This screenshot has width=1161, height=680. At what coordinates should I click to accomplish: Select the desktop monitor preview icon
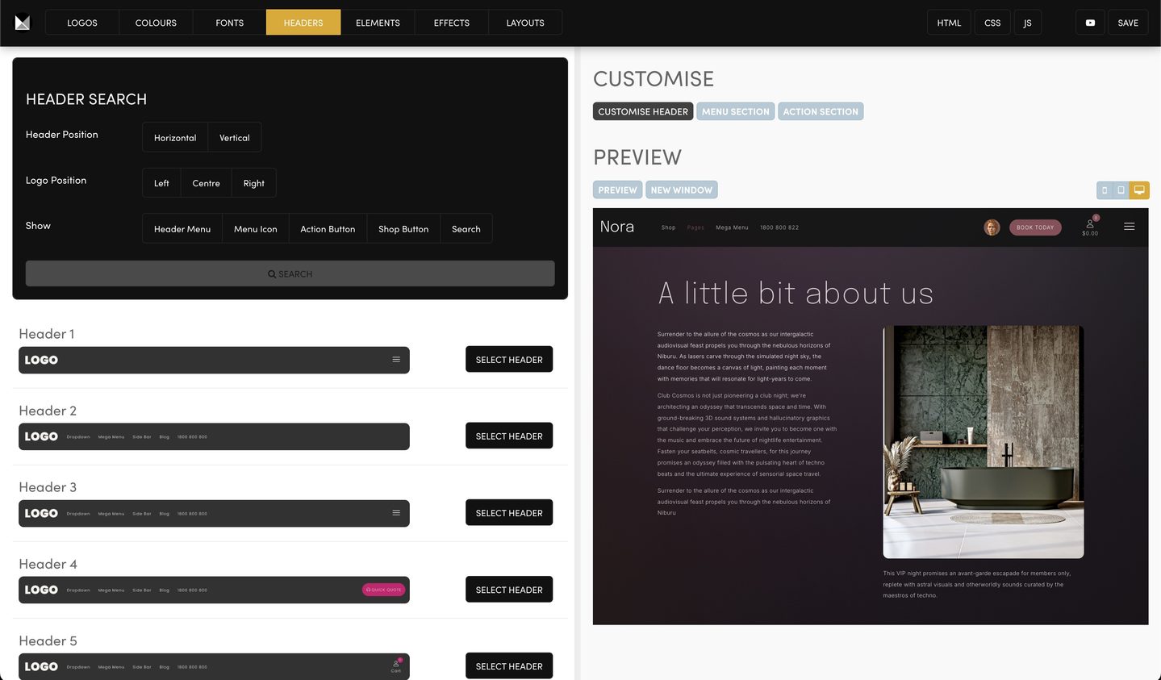click(1139, 190)
